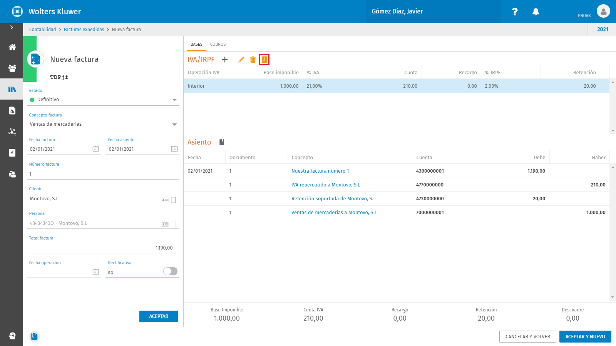Expand the Estado dropdown
Screen dimensions: 616x346
174,100
